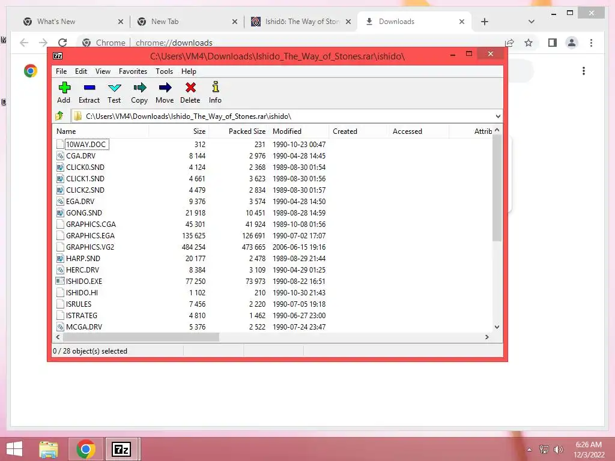Image resolution: width=615 pixels, height=461 pixels.
Task: Open Chrome side panel icon
Action: pyautogui.click(x=553, y=43)
